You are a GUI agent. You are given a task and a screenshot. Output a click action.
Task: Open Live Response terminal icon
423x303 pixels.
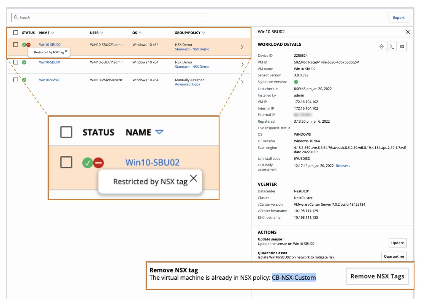pyautogui.click(x=392, y=46)
